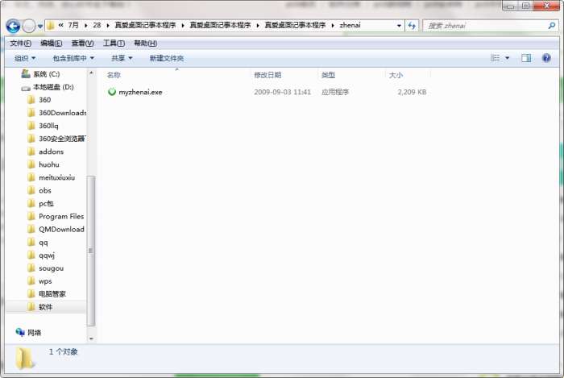Select the 360Downloads folder
Viewport: 564px width, 378px height.
[62, 113]
